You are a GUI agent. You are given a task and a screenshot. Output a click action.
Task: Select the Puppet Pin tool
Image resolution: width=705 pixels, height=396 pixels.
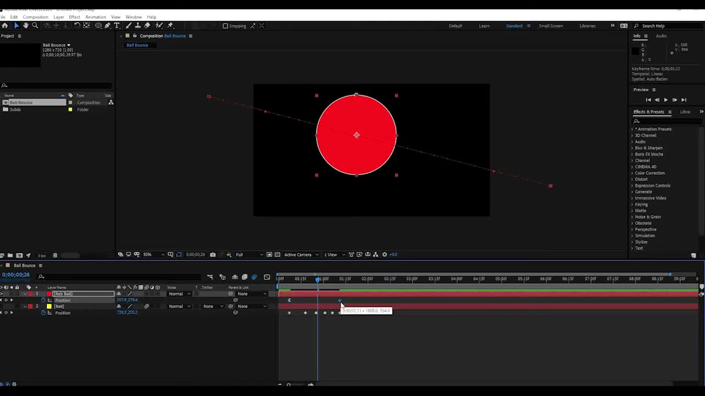click(x=170, y=25)
